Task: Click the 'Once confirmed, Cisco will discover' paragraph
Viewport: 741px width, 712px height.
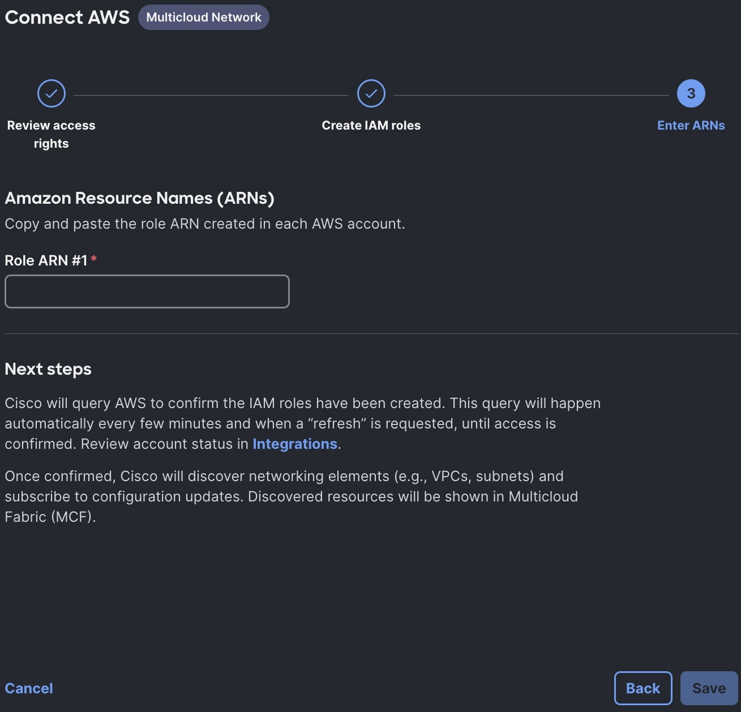Action: tap(292, 496)
